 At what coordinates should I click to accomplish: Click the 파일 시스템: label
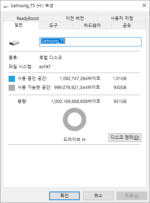[x=21, y=67]
